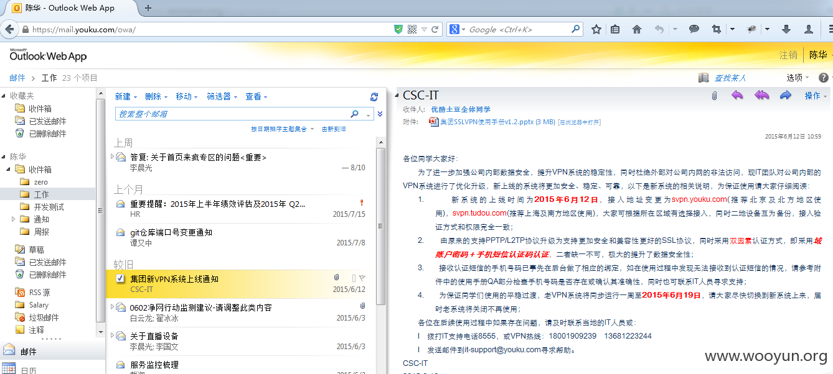Open the 操作 dropdown in message header
The height and width of the screenshot is (374, 833).
coord(816,96)
